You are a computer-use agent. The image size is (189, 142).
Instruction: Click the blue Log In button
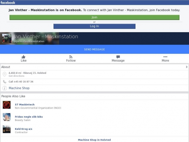click(x=94, y=26)
